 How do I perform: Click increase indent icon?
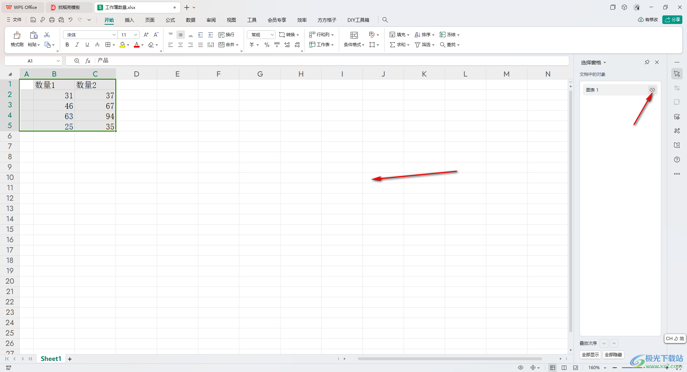click(211, 35)
